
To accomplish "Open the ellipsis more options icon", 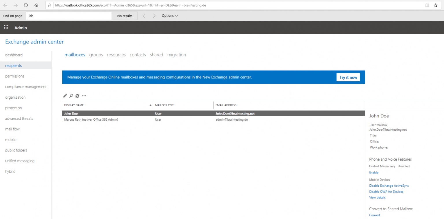I will coord(84,96).
